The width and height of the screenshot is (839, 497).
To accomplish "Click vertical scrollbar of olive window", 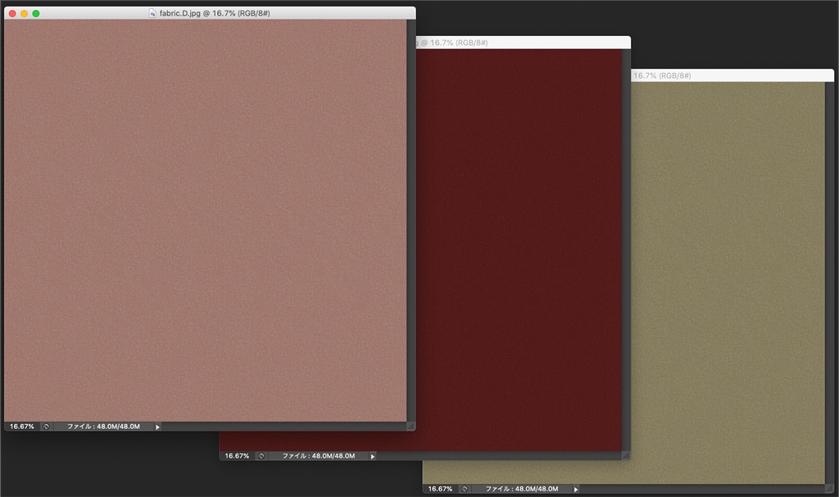I will coord(829,283).
